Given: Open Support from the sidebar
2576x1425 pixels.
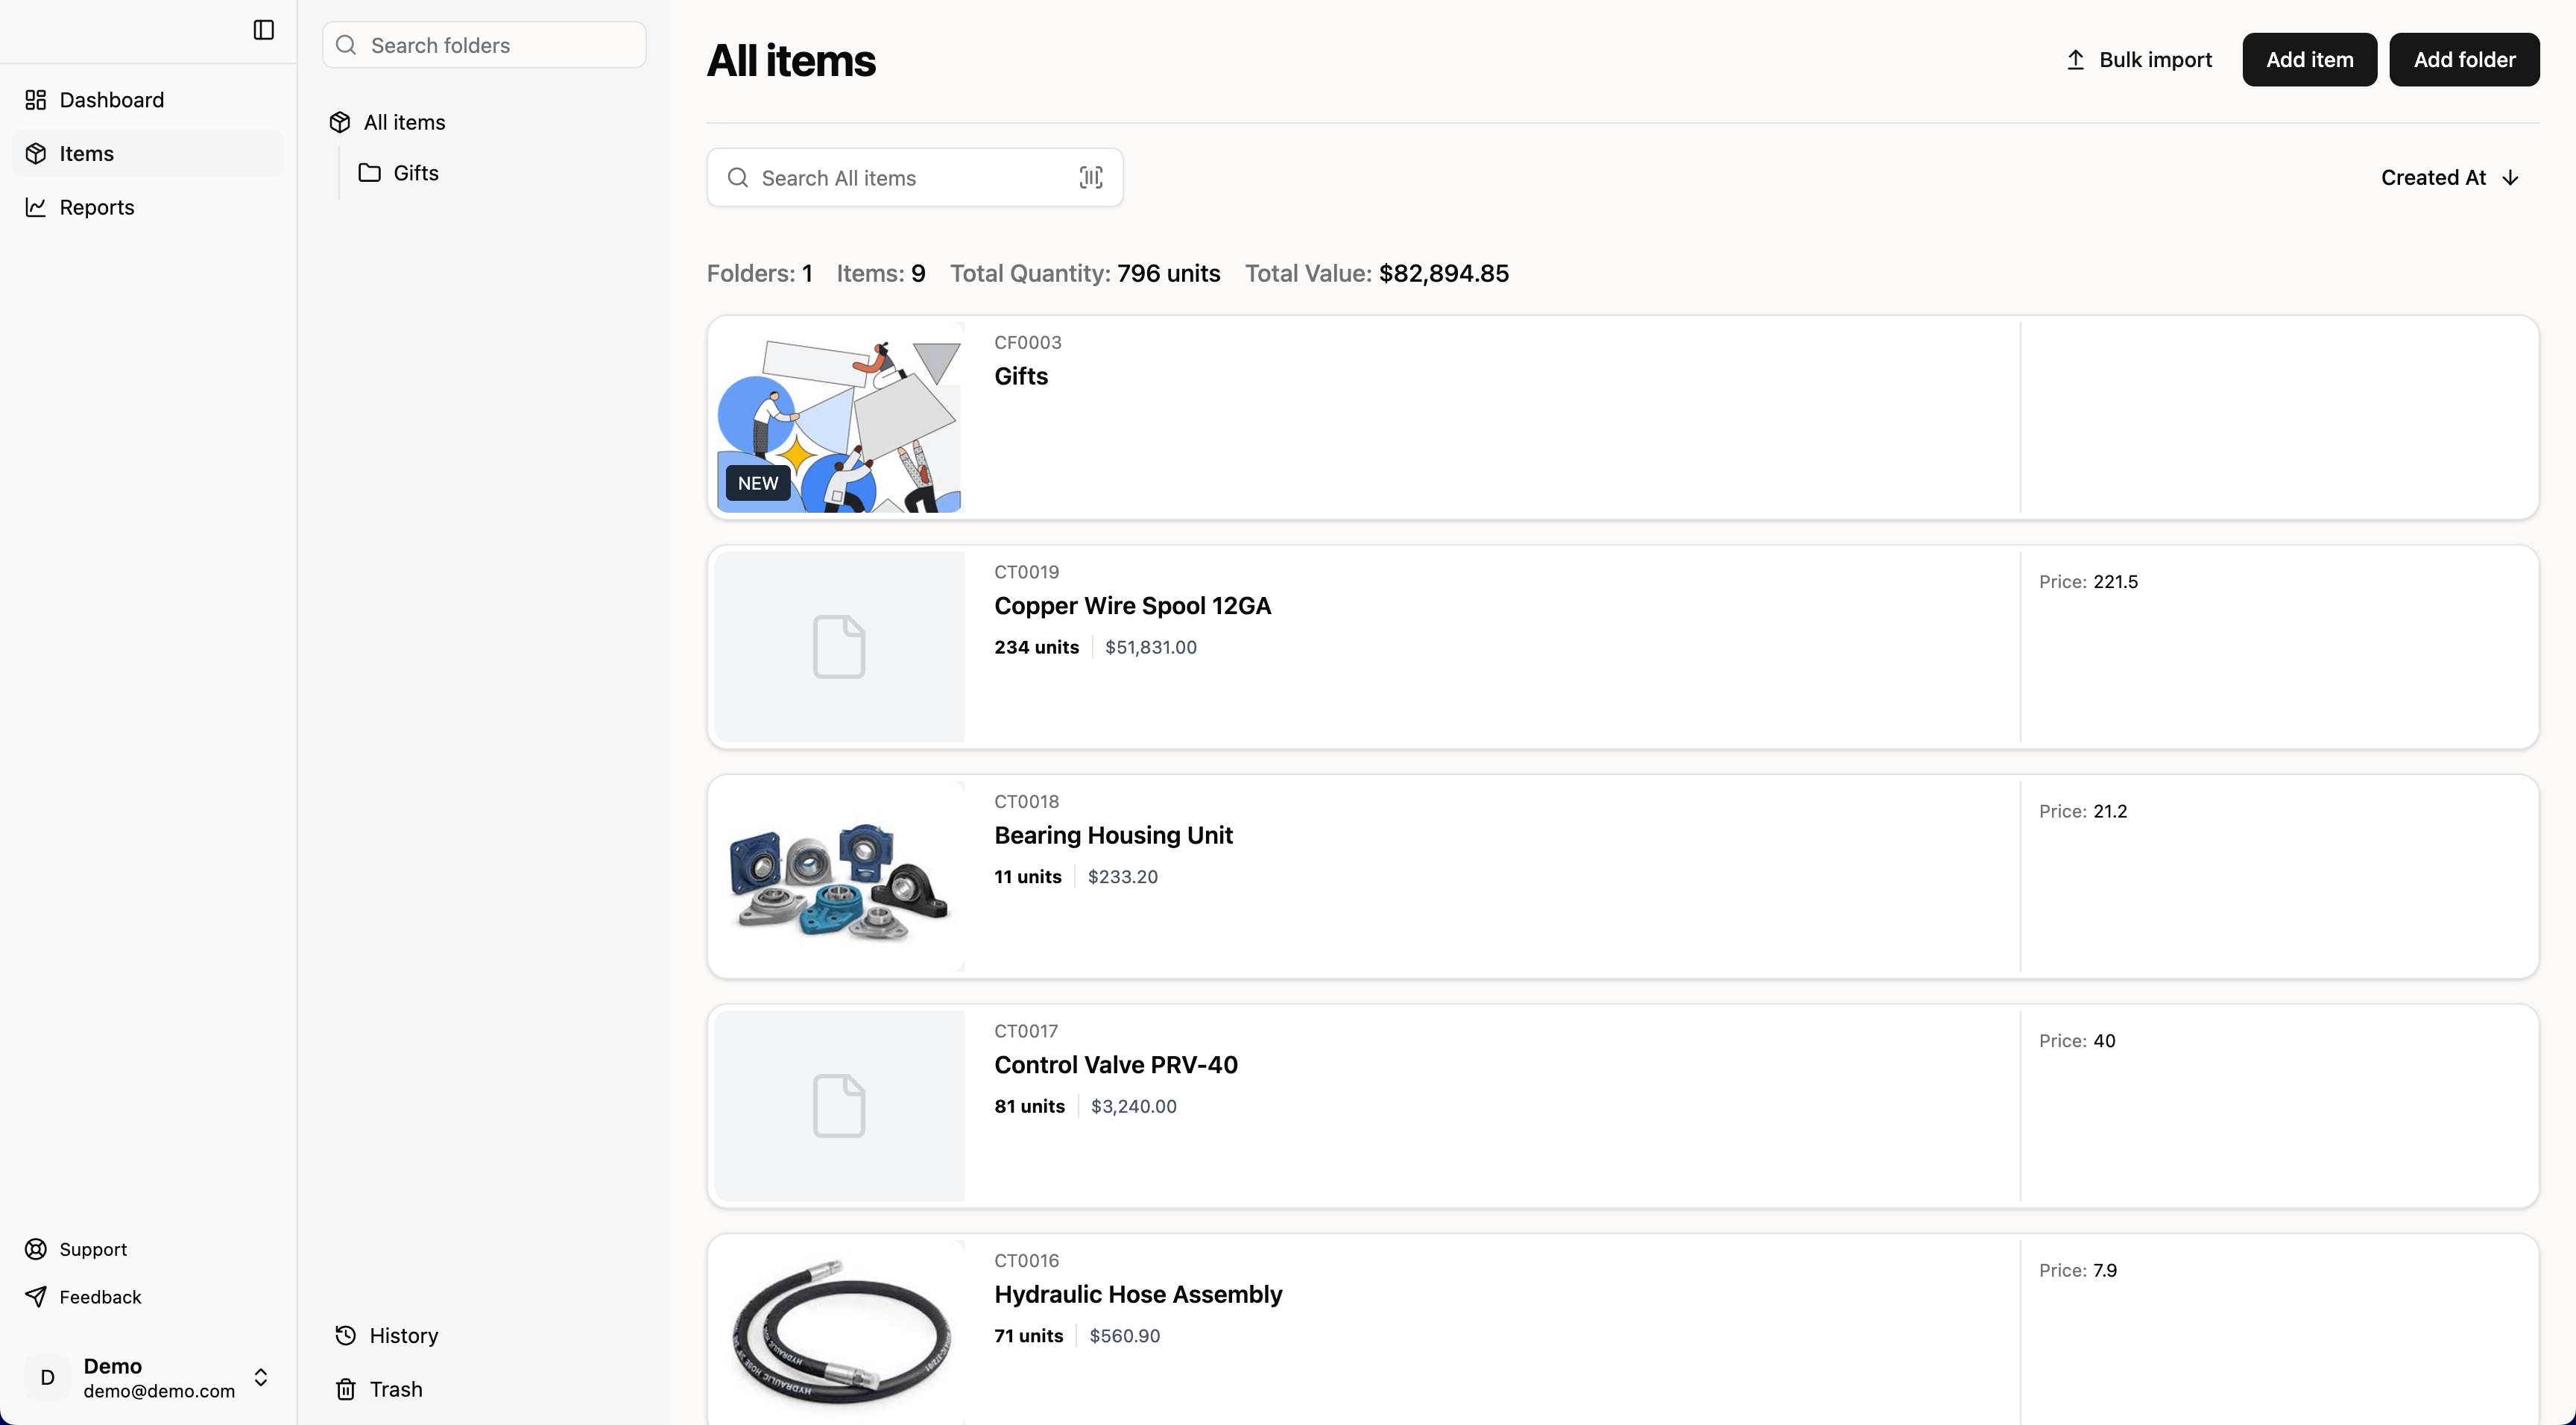Looking at the screenshot, I should point(92,1249).
